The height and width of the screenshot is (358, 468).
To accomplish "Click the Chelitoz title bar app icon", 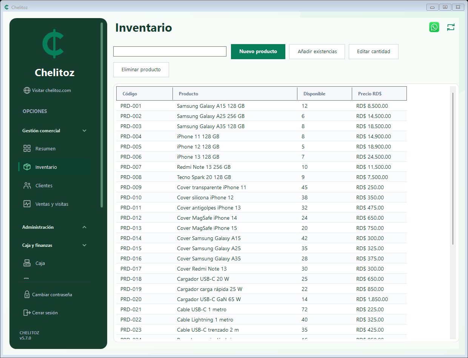I will pyautogui.click(x=6, y=7).
